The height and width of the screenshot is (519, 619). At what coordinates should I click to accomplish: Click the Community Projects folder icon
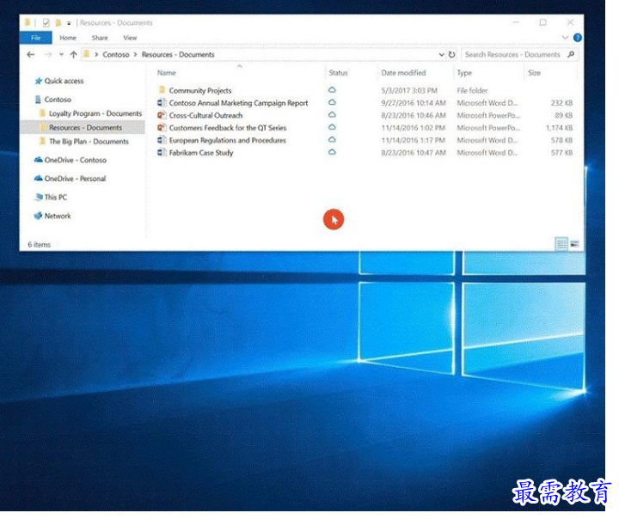coord(162,90)
